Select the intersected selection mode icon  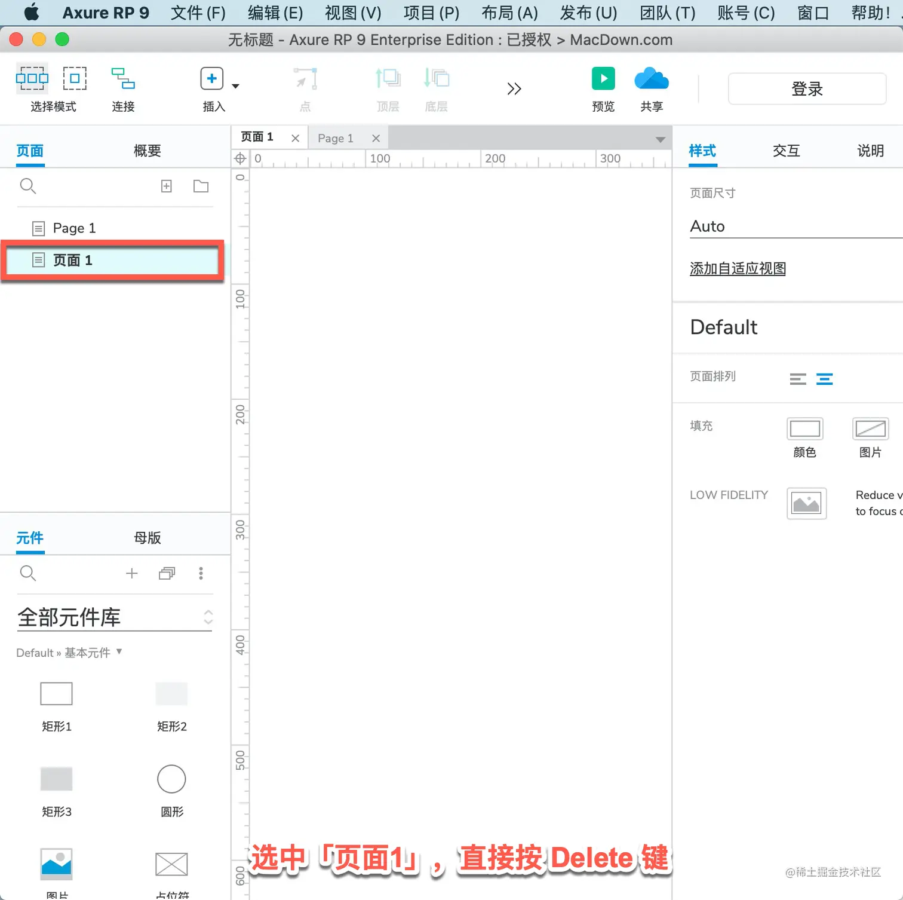(32, 78)
